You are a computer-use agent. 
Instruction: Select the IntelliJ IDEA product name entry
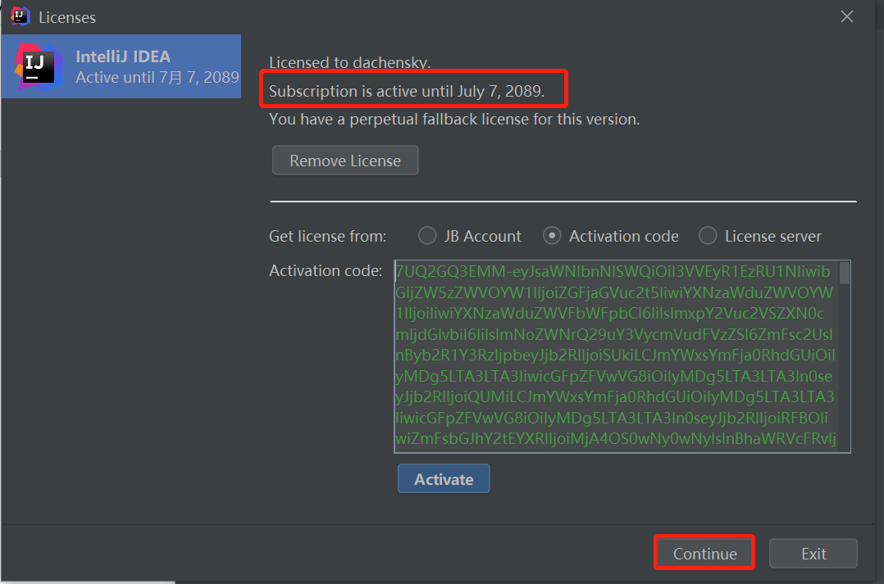123,57
